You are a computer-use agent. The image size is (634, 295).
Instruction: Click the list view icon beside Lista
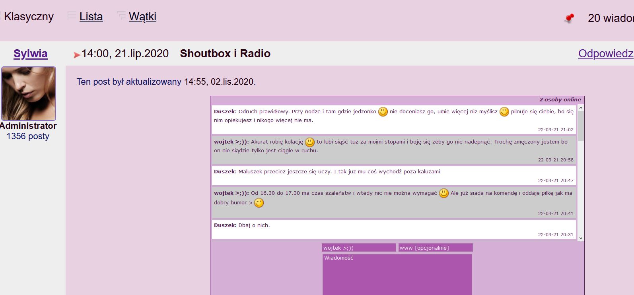72,16
